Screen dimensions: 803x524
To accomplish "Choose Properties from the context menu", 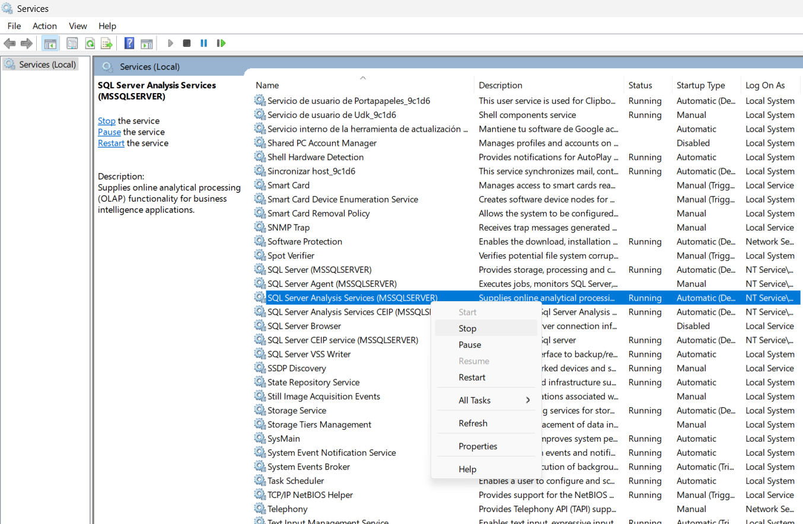I will (486, 446).
